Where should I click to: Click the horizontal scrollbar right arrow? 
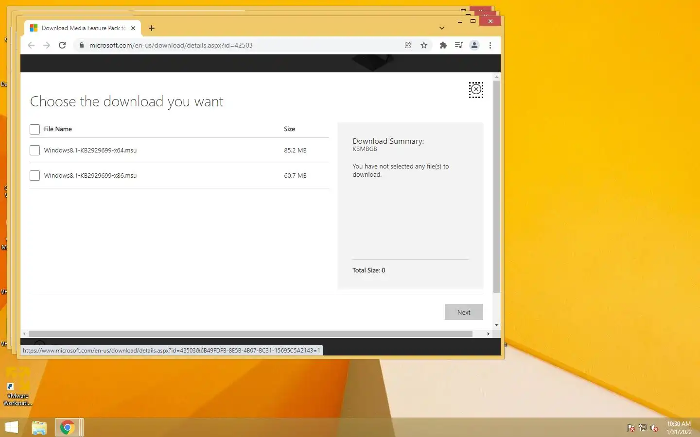(x=488, y=334)
